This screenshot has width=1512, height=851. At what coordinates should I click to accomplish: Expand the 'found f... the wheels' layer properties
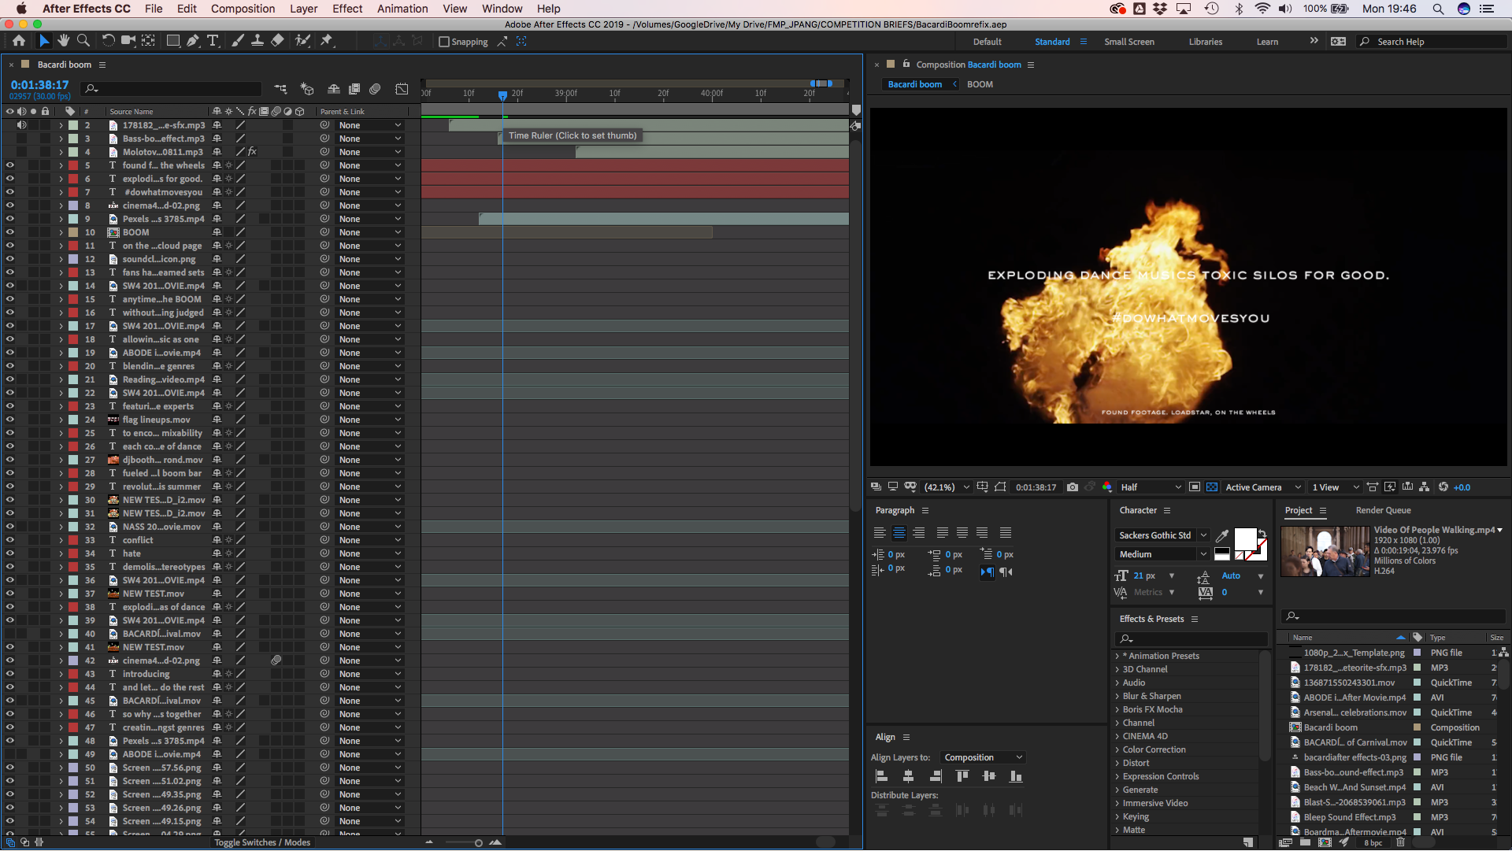61,165
